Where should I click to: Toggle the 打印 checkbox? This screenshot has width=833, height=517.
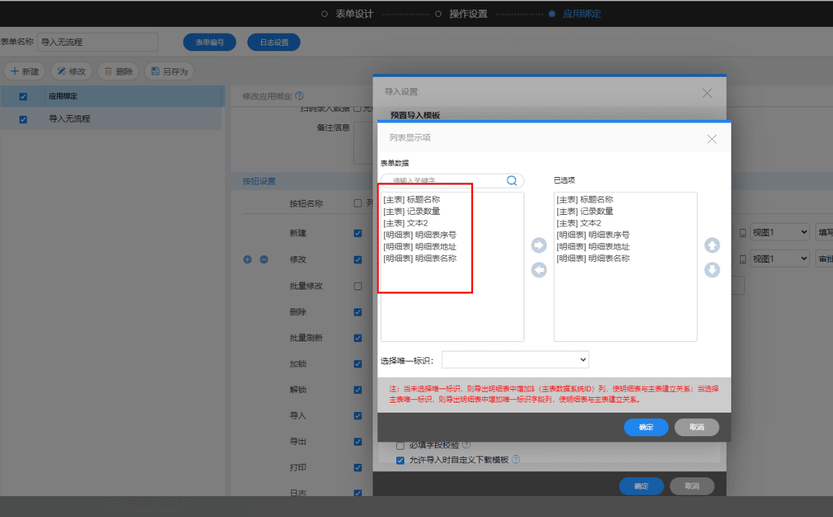[358, 467]
